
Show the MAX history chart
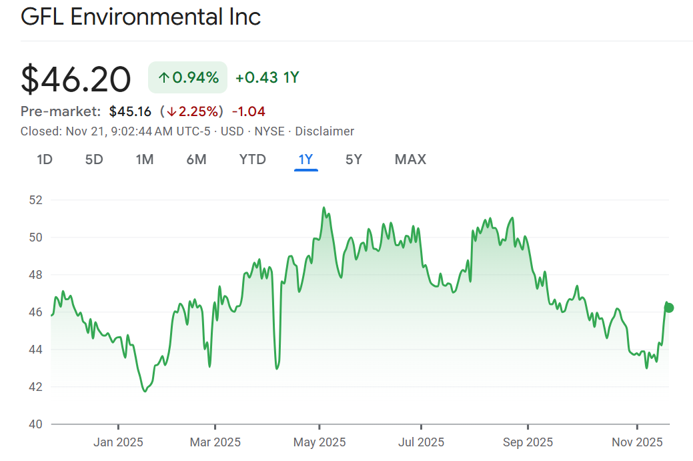(x=410, y=159)
